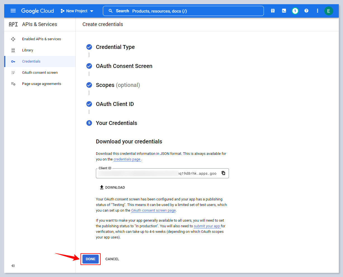The height and width of the screenshot is (277, 343).
Task: Click the Google Cloud logo
Action: tap(37, 11)
